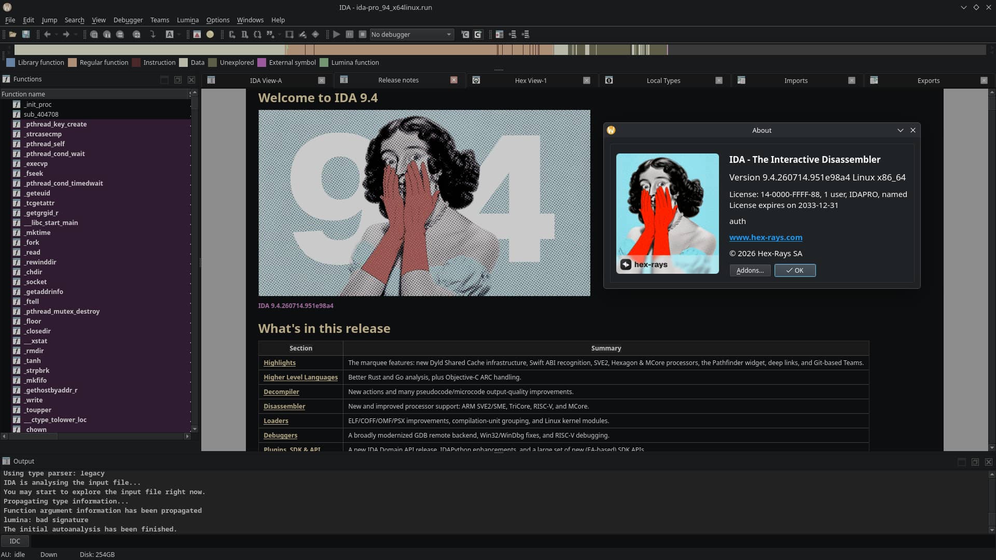Viewport: 996px width, 560px height.
Task: Switch to the IDA View-A tab
Action: coord(266,80)
